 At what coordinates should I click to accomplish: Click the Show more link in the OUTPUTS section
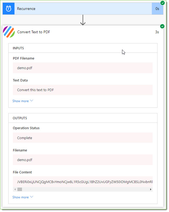tap(21, 197)
